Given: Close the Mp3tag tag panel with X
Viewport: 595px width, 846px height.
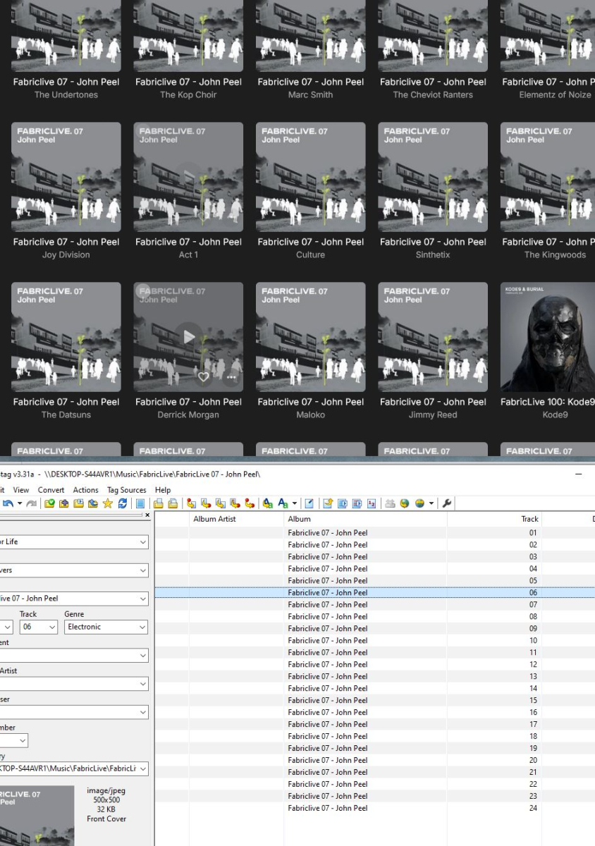Looking at the screenshot, I should click(147, 515).
